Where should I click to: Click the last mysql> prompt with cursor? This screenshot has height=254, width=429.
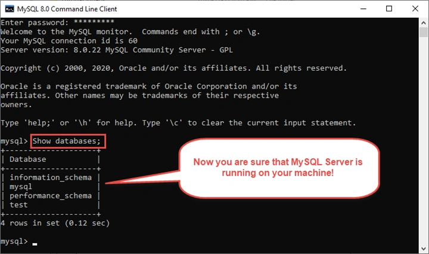click(x=18, y=242)
